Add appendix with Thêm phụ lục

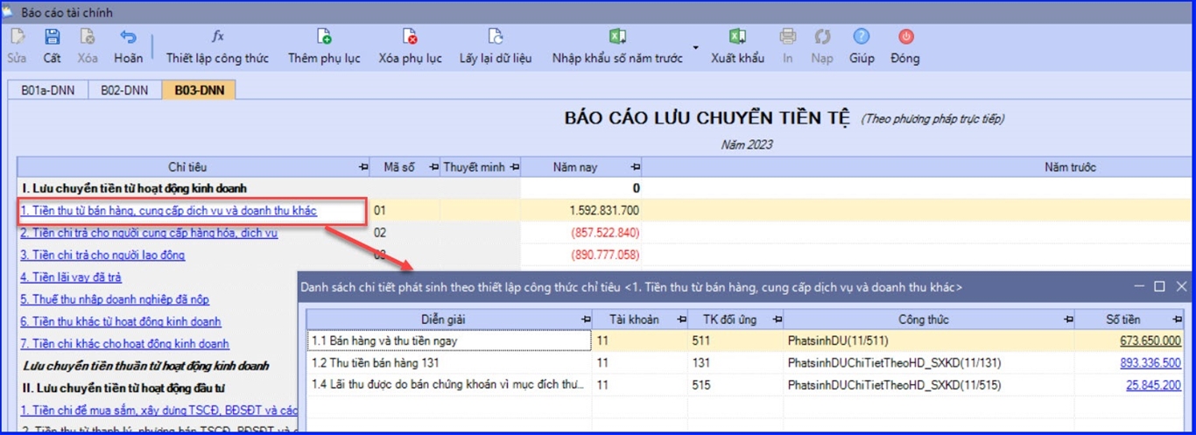coord(324,47)
